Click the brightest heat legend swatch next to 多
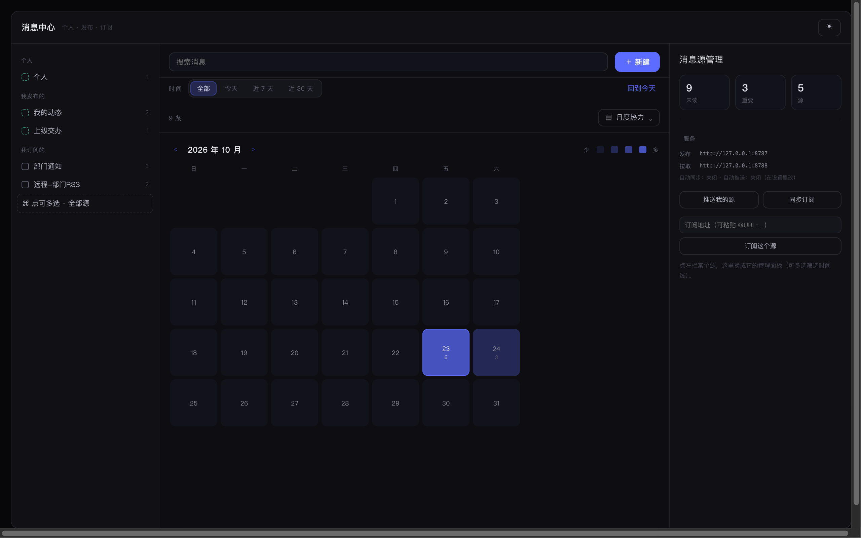 coord(642,150)
